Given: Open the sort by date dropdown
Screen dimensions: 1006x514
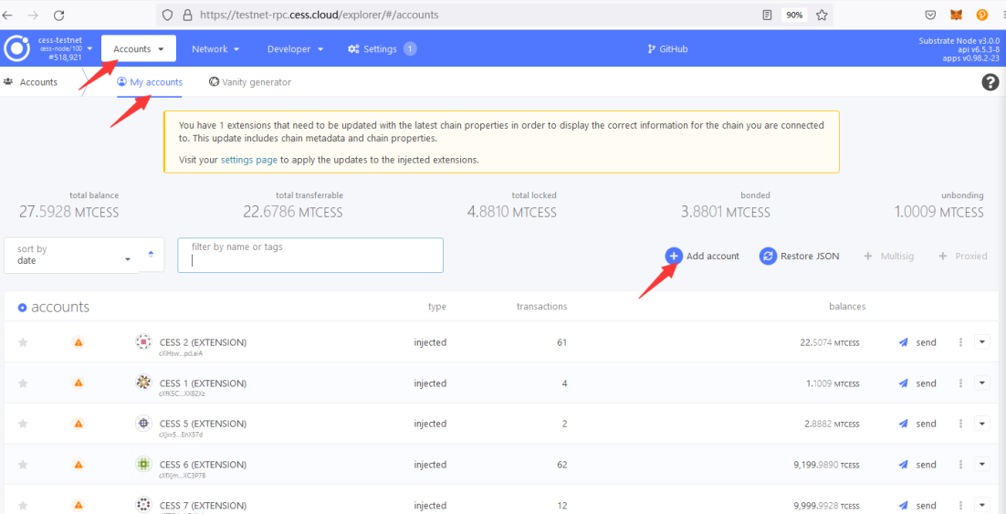Looking at the screenshot, I should click(71, 255).
